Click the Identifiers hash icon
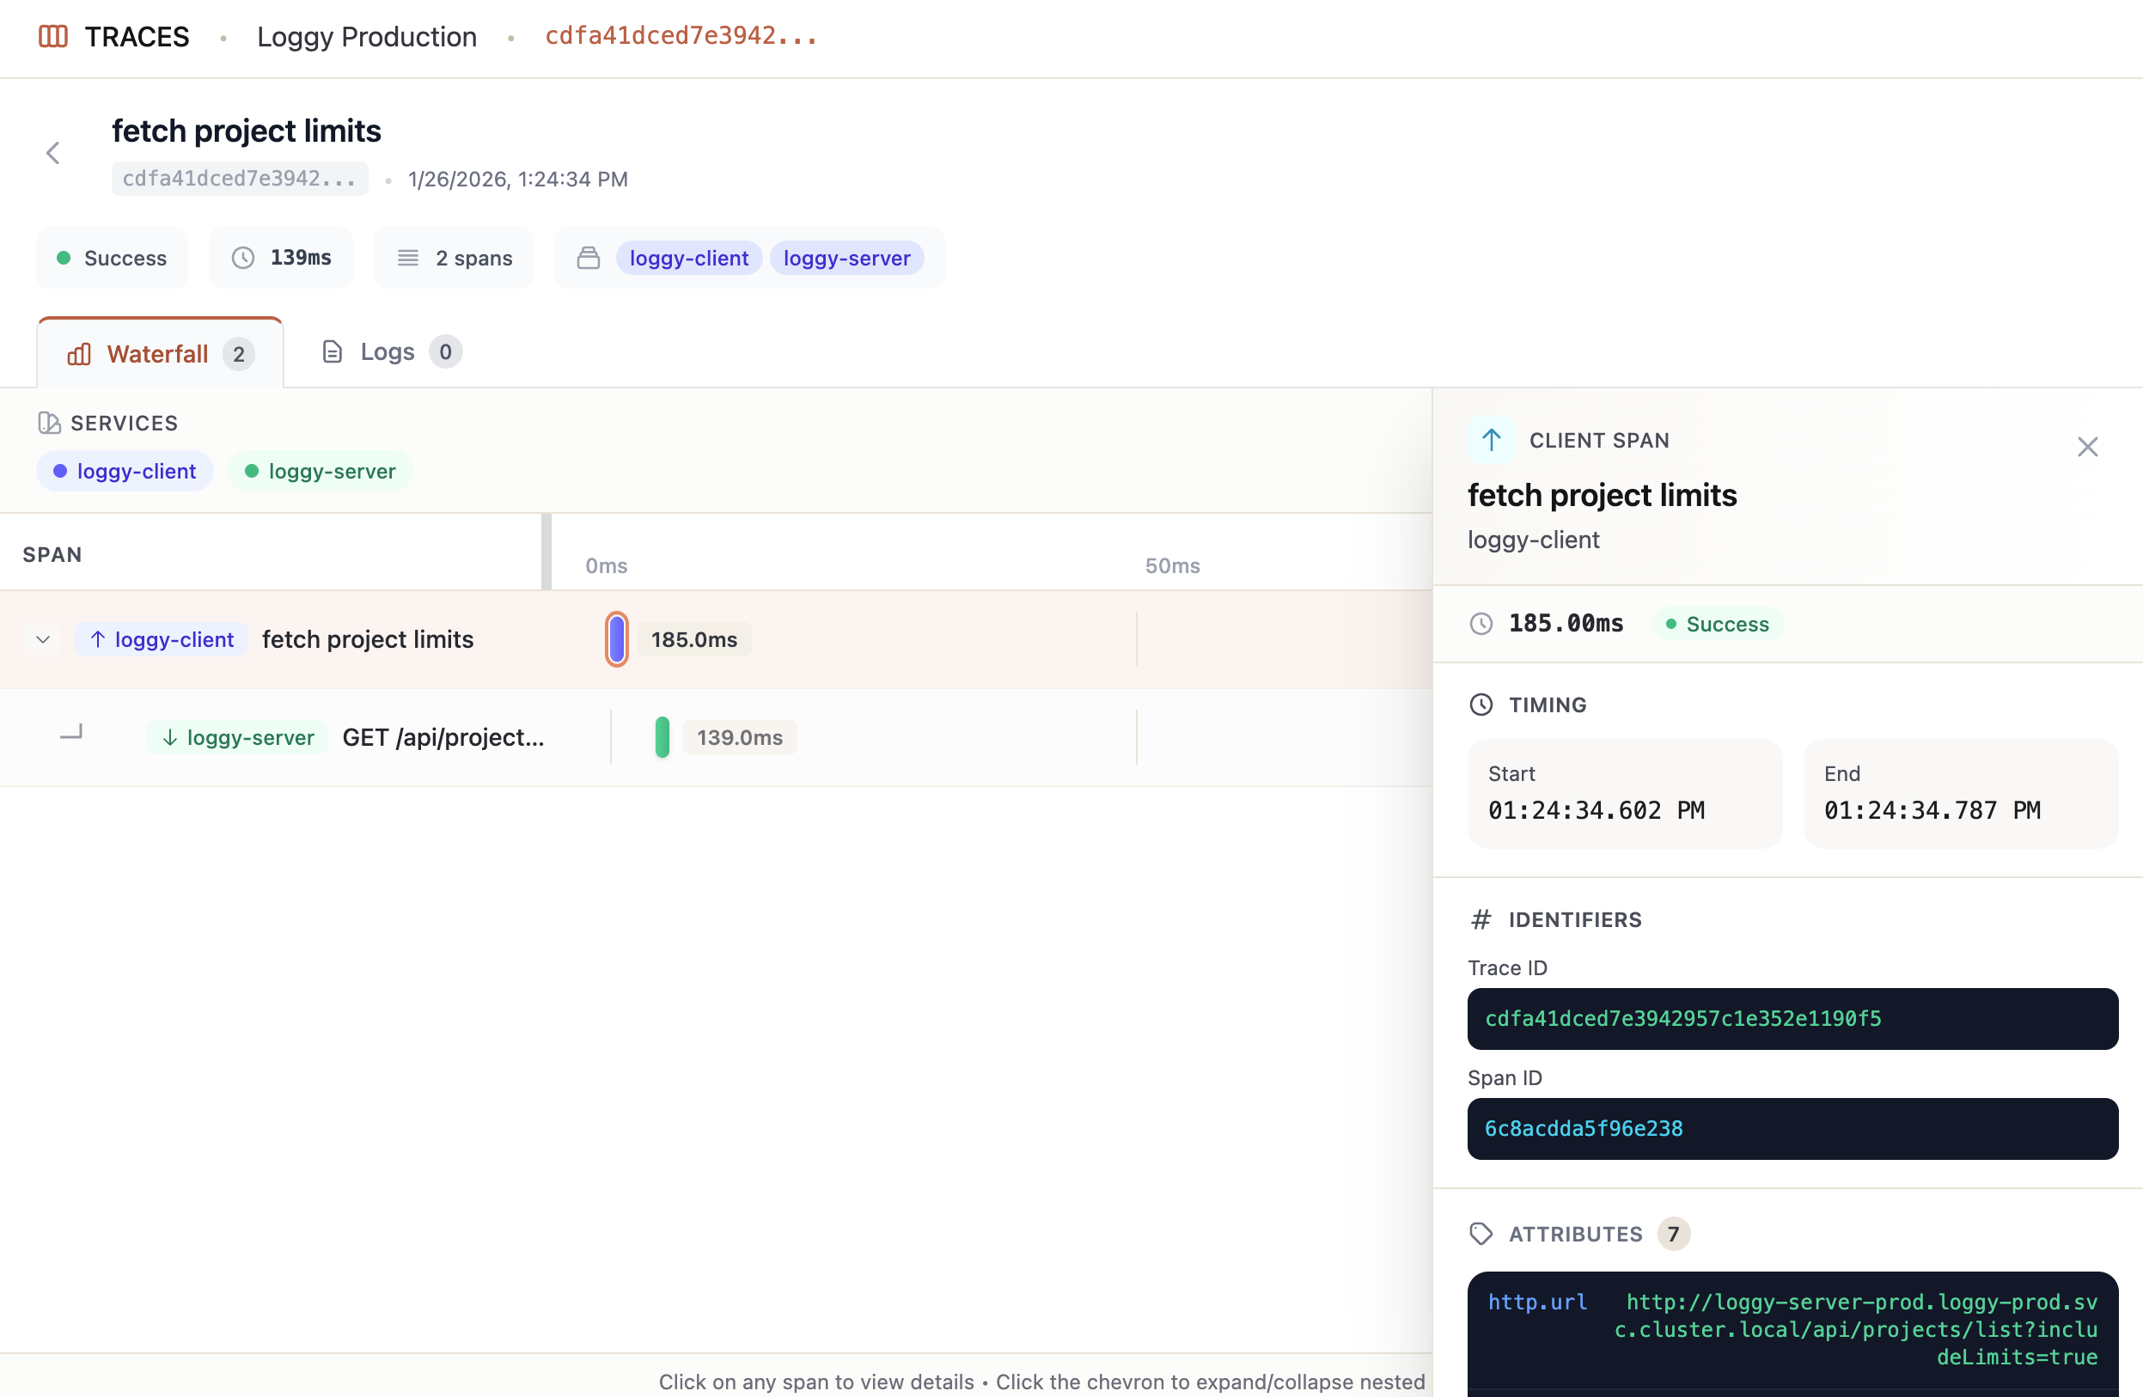 (x=1481, y=919)
